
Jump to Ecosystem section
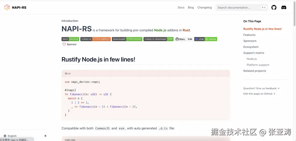point(251,47)
